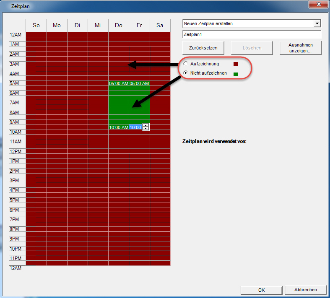Image resolution: width=330 pixels, height=298 pixels.
Task: Click the Monday 2PM schedule cell
Action: (x=57, y=171)
